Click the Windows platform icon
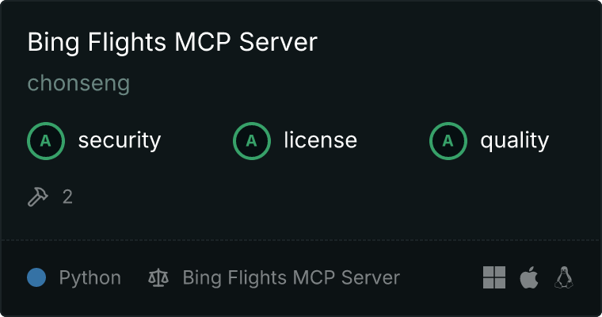Screen dimensions: 602x317 [494, 277]
